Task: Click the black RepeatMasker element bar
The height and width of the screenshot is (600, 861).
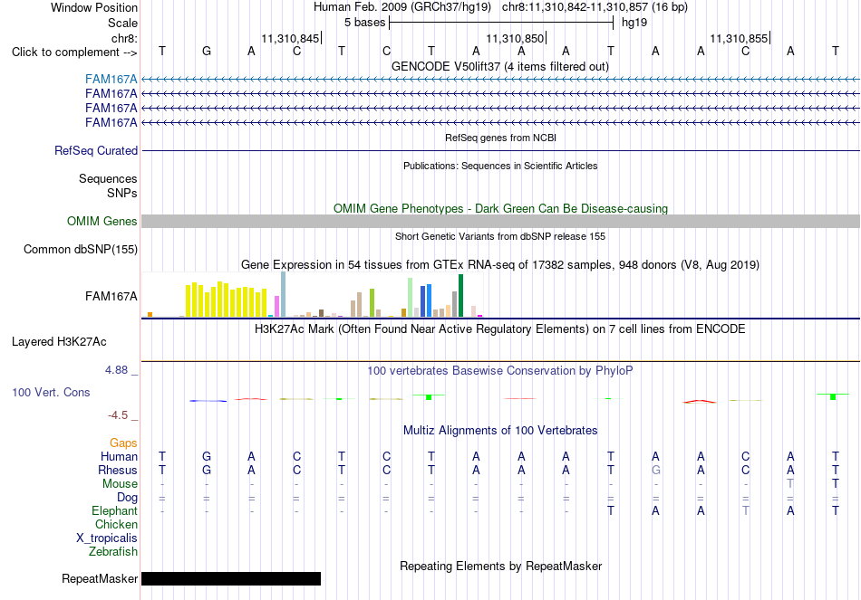Action: tap(231, 578)
